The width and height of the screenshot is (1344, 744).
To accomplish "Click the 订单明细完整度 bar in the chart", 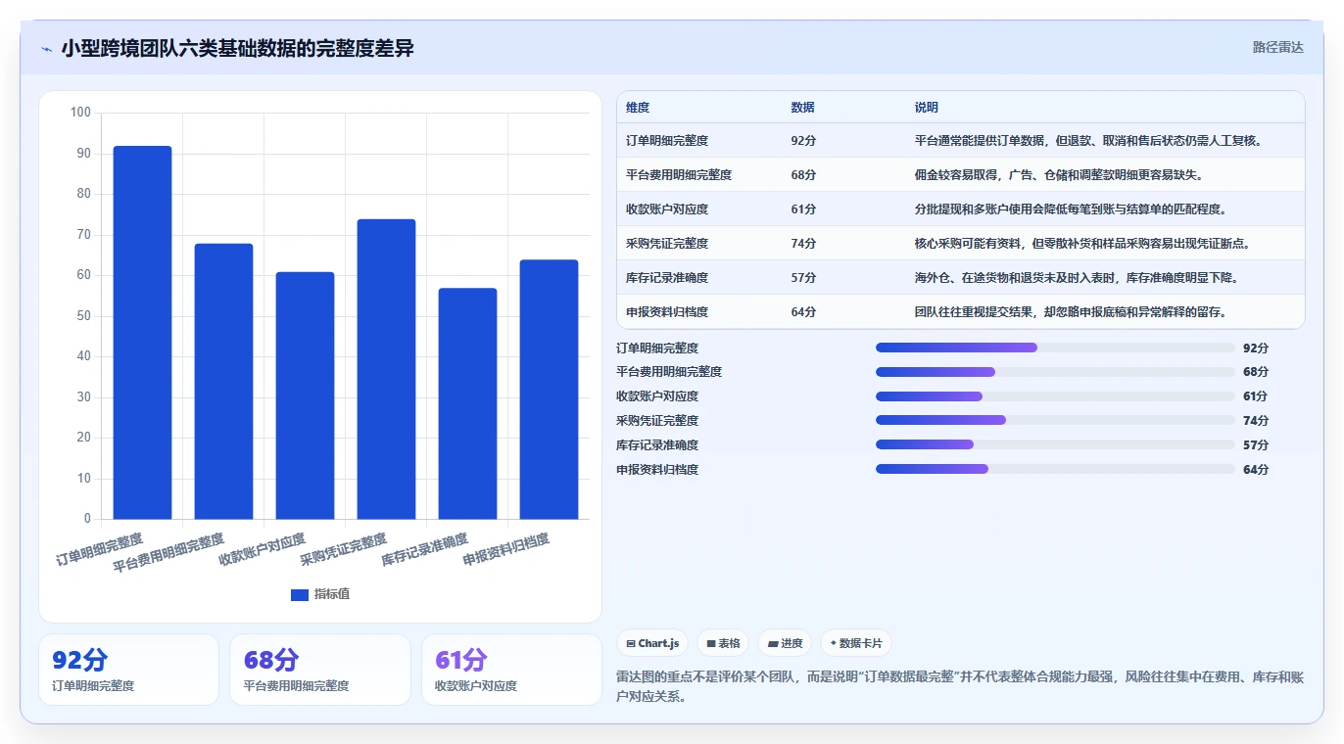I will click(143, 333).
